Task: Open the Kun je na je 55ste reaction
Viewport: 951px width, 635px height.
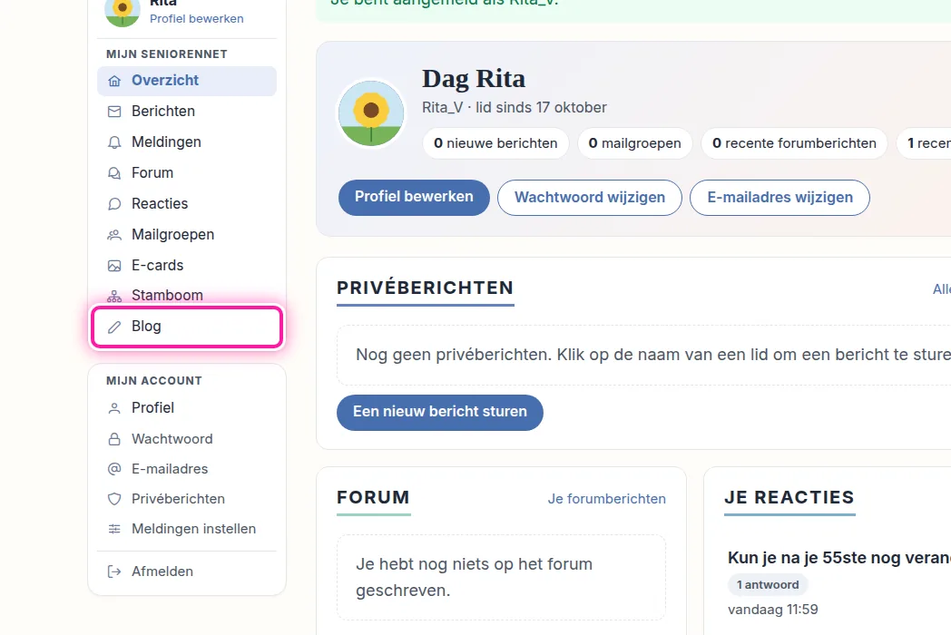Action: point(838,557)
